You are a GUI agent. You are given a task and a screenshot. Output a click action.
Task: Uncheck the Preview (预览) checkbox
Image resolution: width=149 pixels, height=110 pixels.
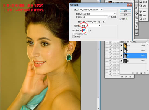click(121, 19)
